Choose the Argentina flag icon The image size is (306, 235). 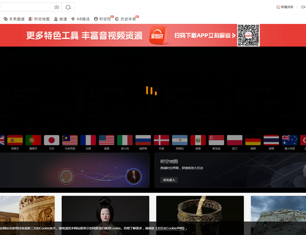click(x=180, y=140)
